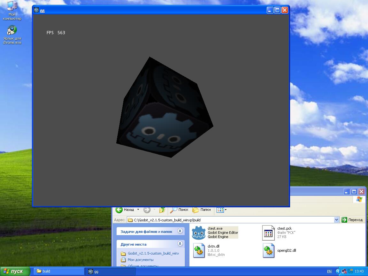Click the dxtn.dll file name text
368x276 pixels.
(214, 246)
